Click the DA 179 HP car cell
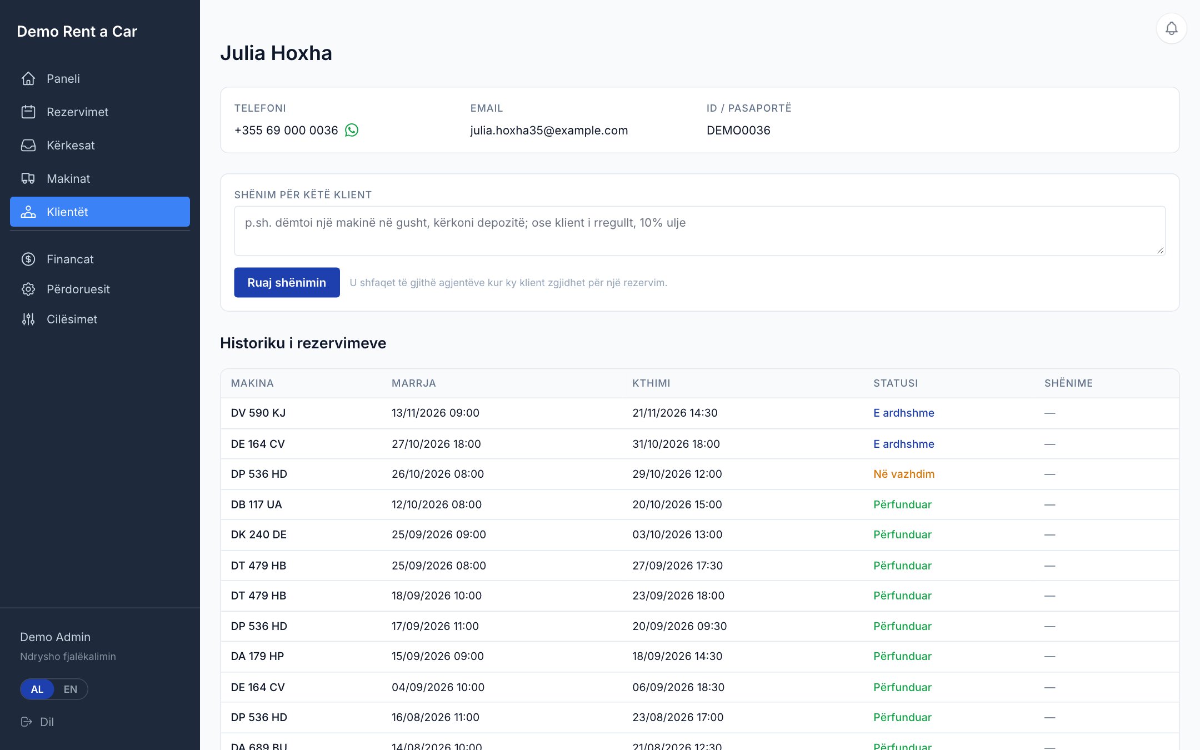 (x=257, y=656)
